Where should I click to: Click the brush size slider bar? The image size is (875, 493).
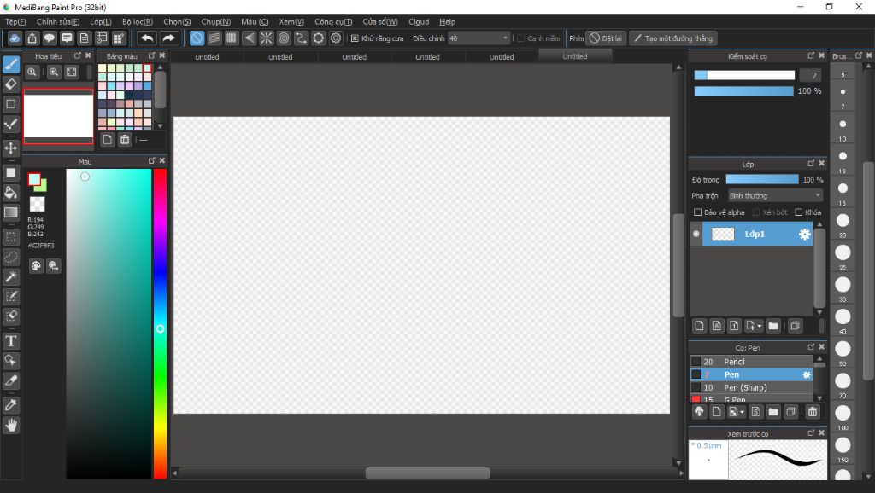[744, 75]
